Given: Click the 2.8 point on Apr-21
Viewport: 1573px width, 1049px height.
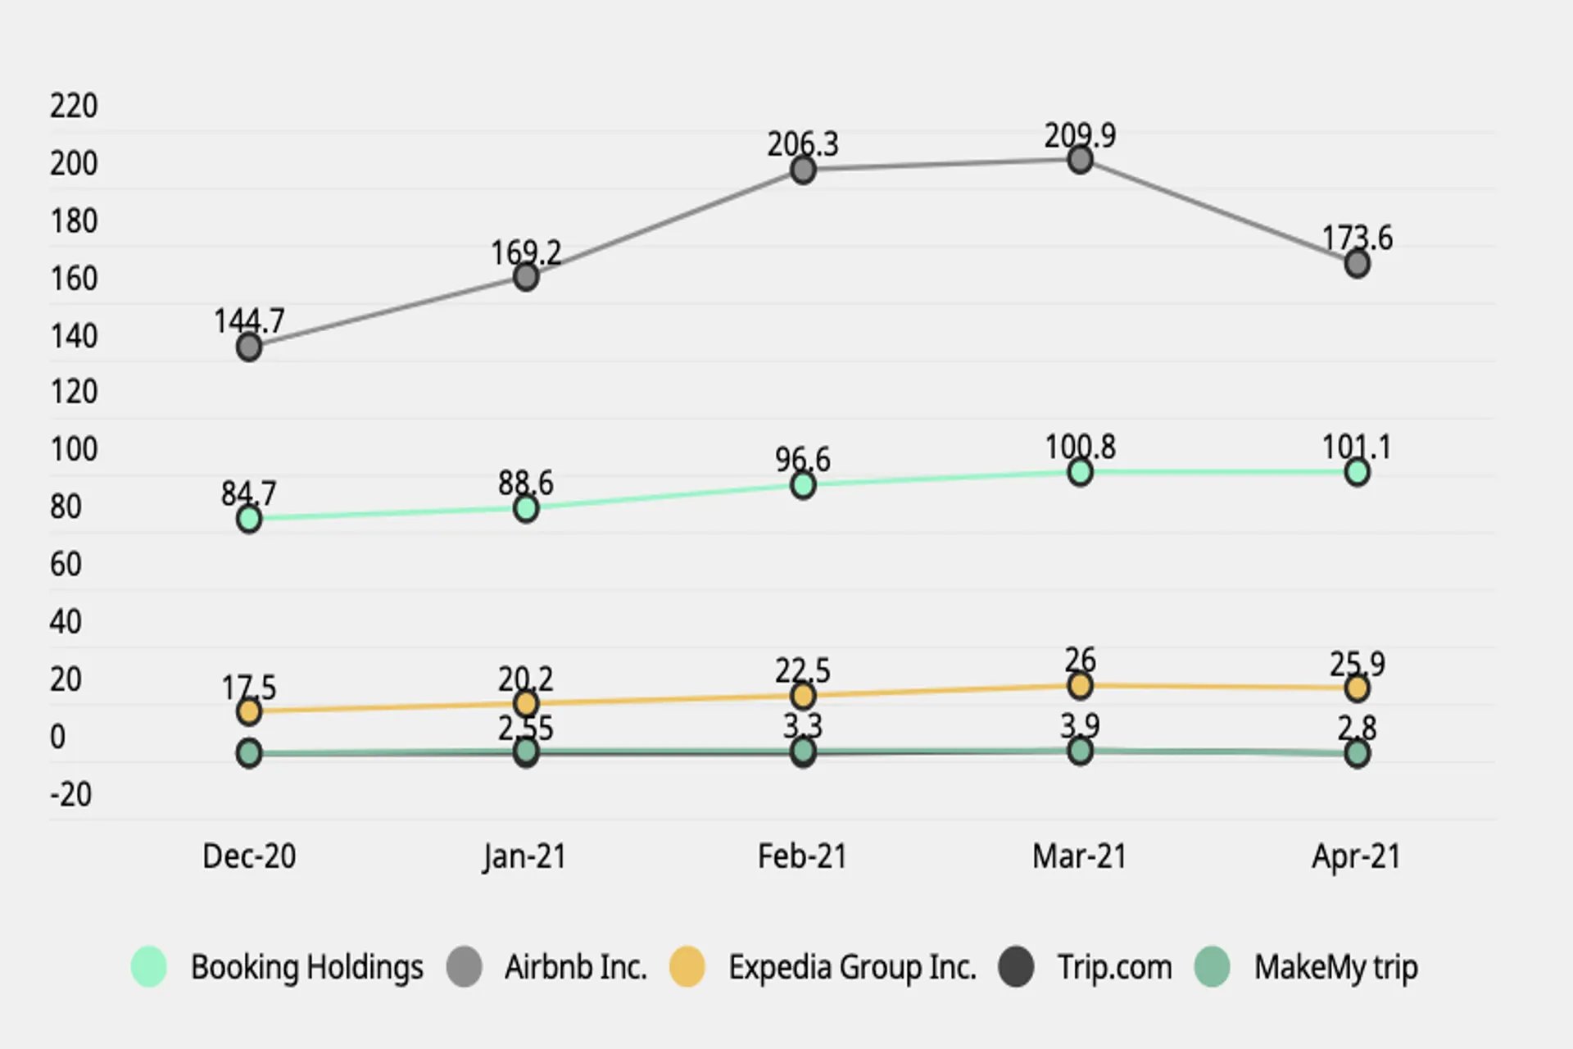Looking at the screenshot, I should pyautogui.click(x=1357, y=753).
